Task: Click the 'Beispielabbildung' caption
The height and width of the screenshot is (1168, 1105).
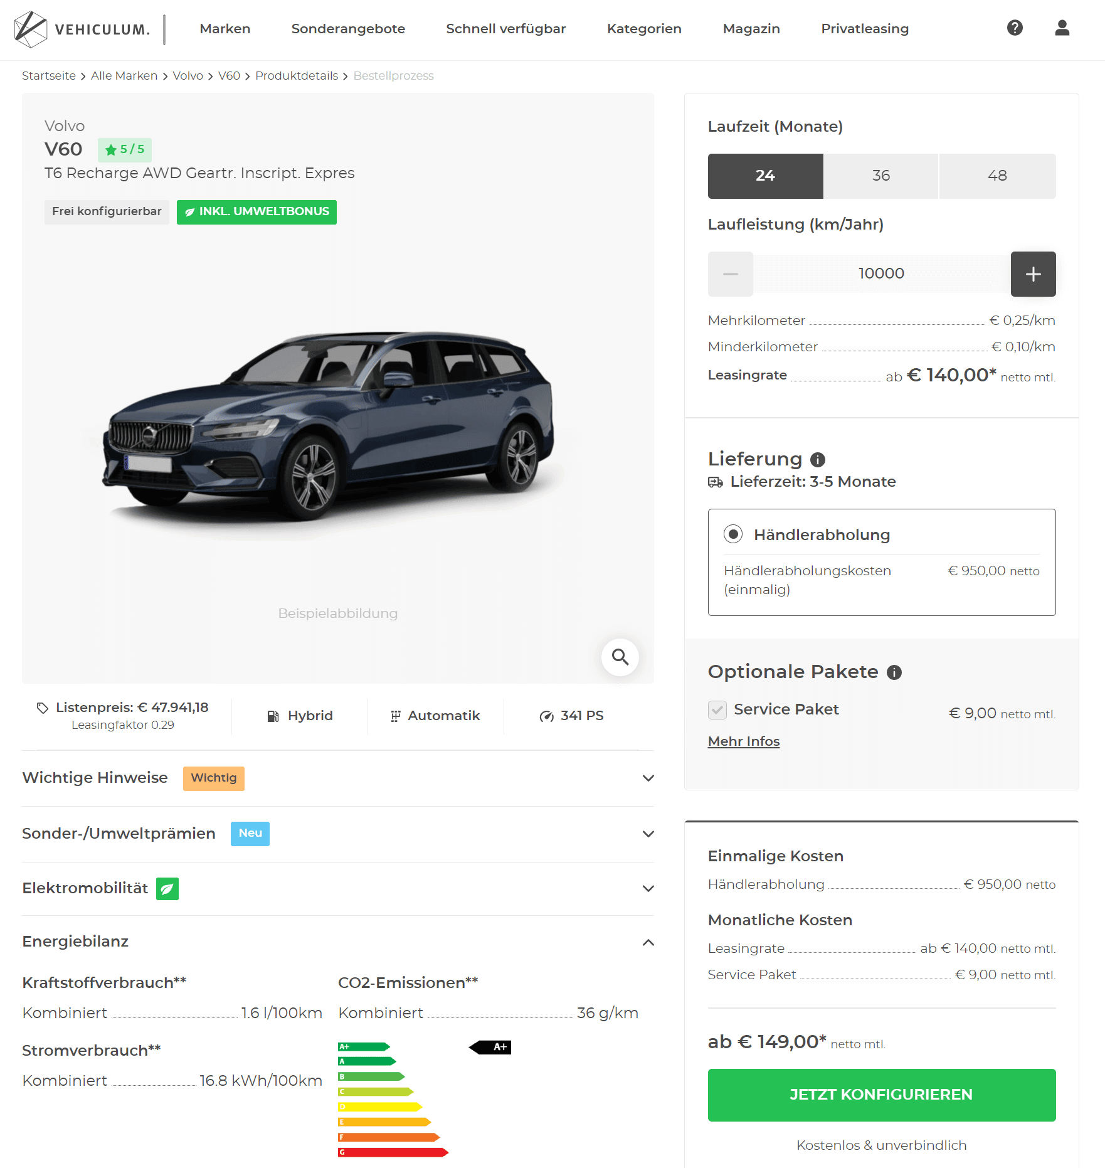Action: 338,613
